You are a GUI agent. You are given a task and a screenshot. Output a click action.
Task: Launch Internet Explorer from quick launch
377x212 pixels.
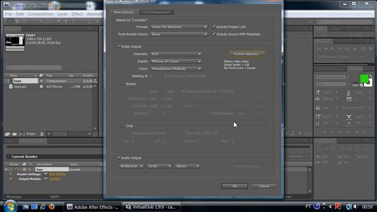[x=43, y=207]
